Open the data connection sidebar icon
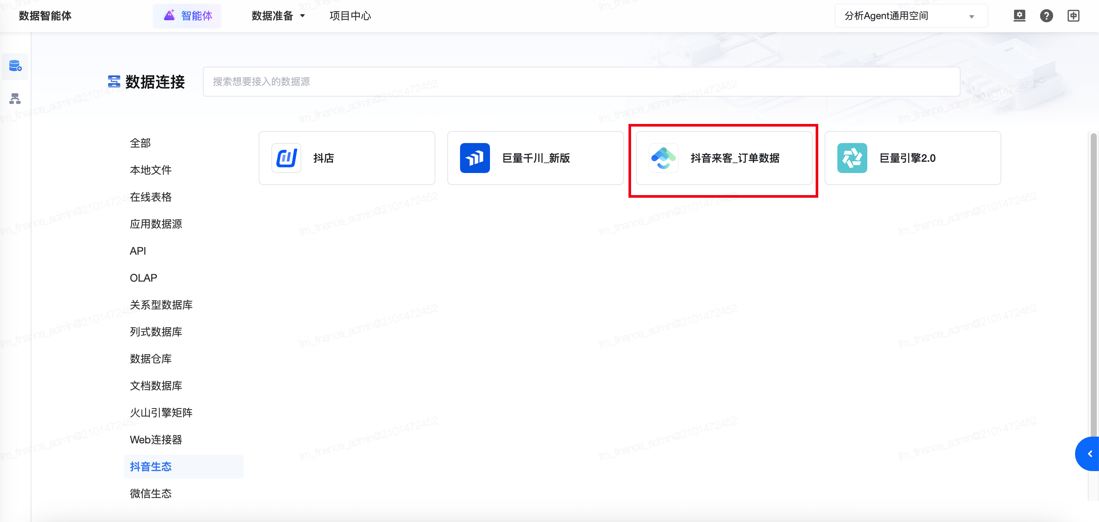Screen dimensions: 1099x522 pyautogui.click(x=15, y=66)
